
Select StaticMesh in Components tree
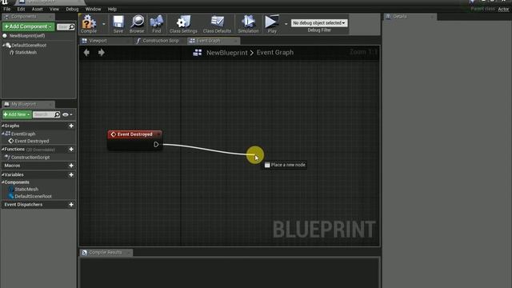click(x=26, y=53)
